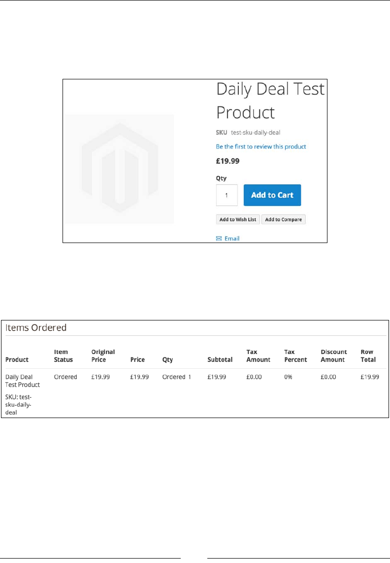Focus the Qty input field
This screenshot has width=390, height=563.
[x=227, y=195]
